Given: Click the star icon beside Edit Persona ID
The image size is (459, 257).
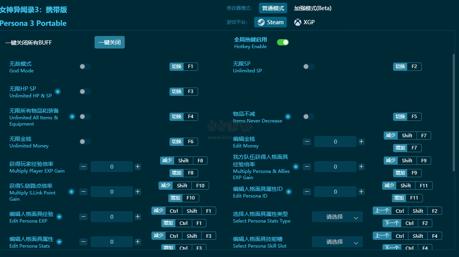Looking at the screenshot, I should (289, 192).
